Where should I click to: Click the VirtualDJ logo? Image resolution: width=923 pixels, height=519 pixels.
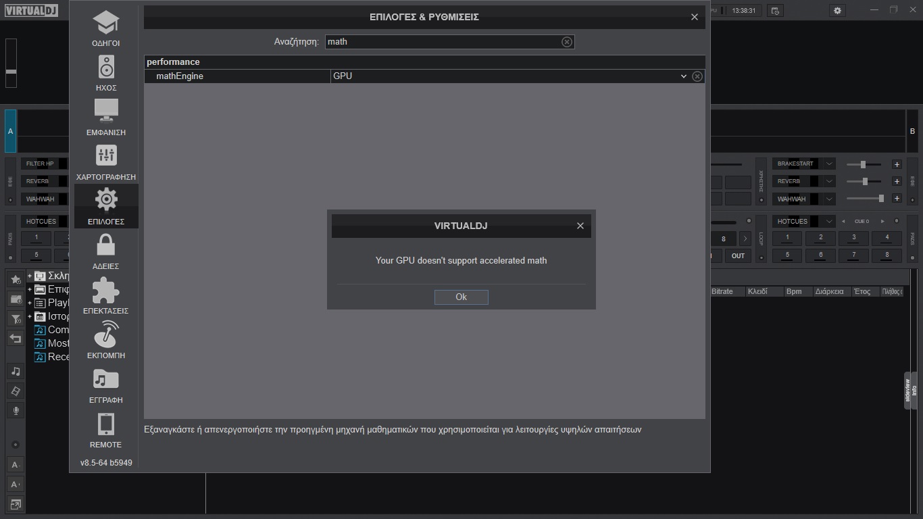pos(32,10)
